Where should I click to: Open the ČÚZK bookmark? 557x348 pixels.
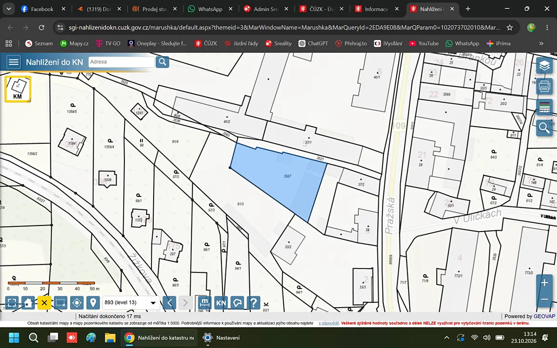(x=205, y=43)
